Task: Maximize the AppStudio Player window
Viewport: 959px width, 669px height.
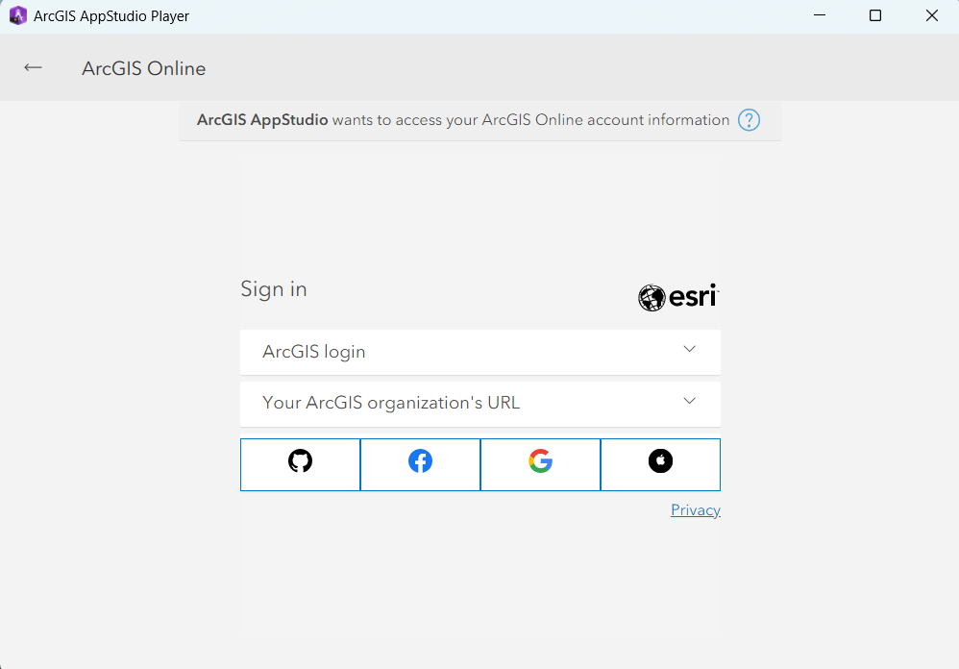Action: pyautogui.click(x=875, y=15)
